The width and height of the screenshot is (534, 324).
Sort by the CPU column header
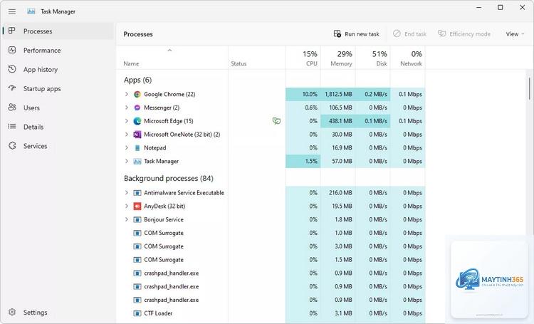coord(303,58)
